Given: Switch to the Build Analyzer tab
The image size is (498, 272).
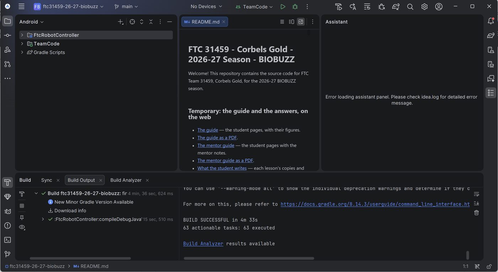Looking at the screenshot, I should click(x=126, y=180).
